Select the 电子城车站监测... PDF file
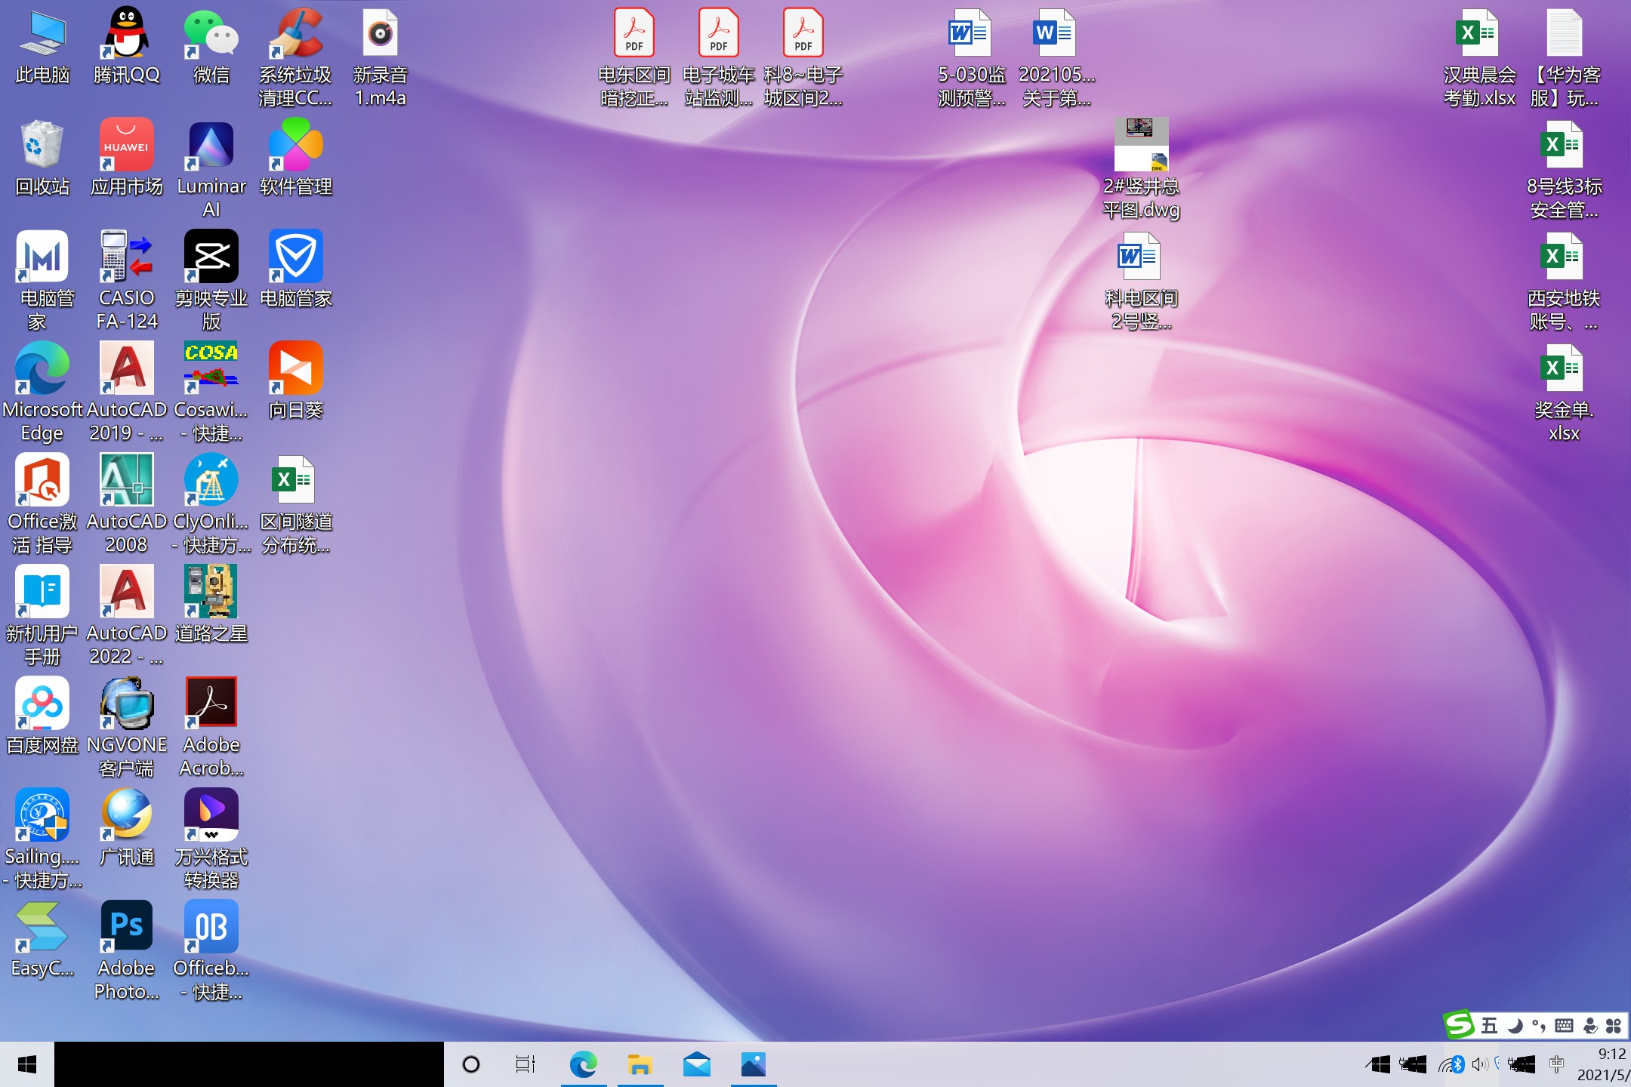 [718, 57]
